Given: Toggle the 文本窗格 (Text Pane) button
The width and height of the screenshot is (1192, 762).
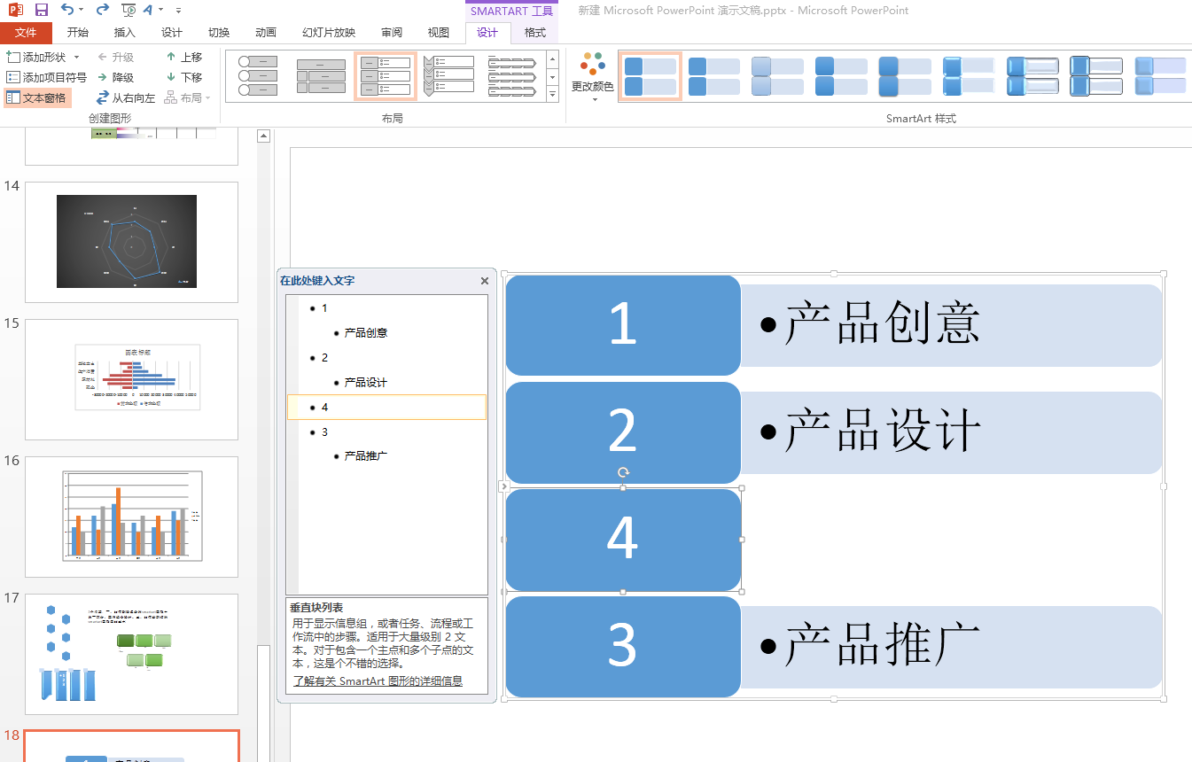Looking at the screenshot, I should [x=36, y=97].
